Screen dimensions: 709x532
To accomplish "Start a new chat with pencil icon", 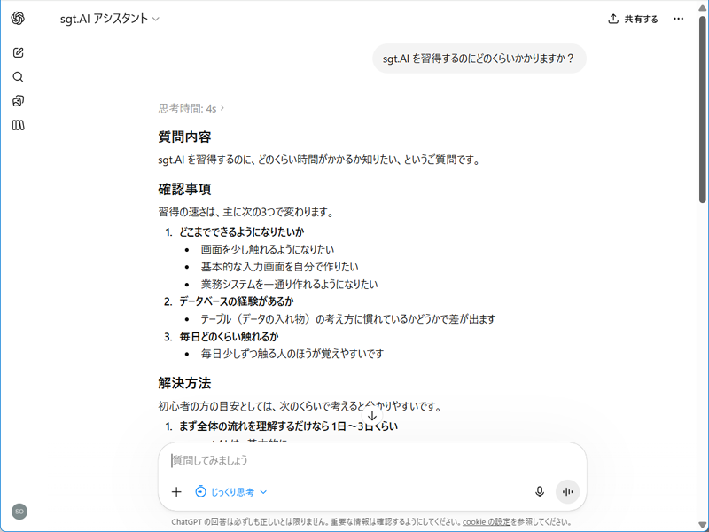I will click(x=18, y=52).
